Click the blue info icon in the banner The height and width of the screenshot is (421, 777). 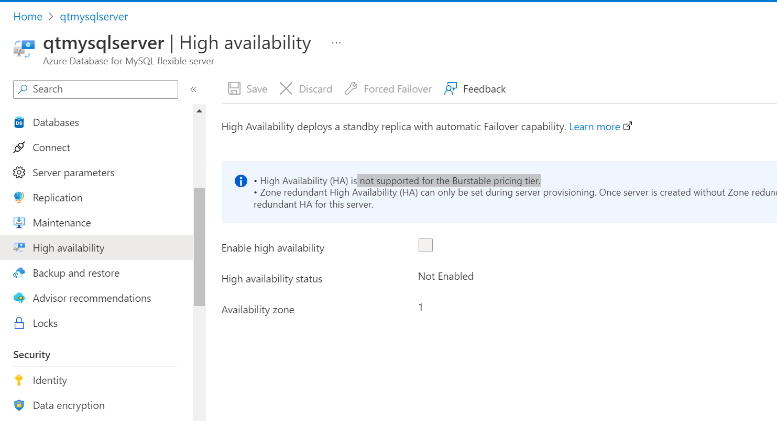240,181
